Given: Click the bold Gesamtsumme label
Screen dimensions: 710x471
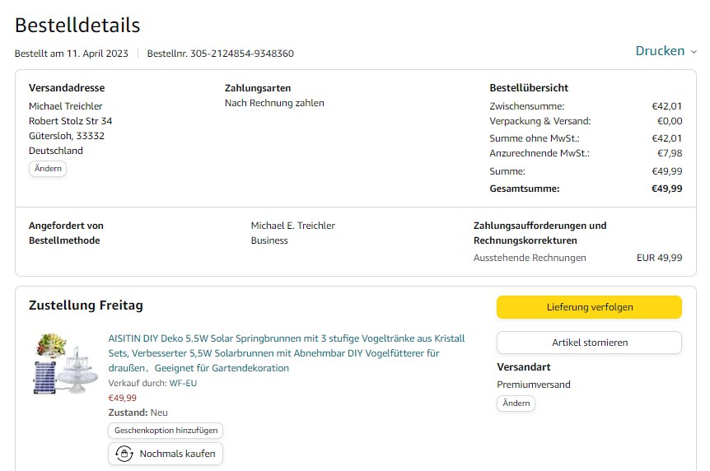Looking at the screenshot, I should (524, 189).
